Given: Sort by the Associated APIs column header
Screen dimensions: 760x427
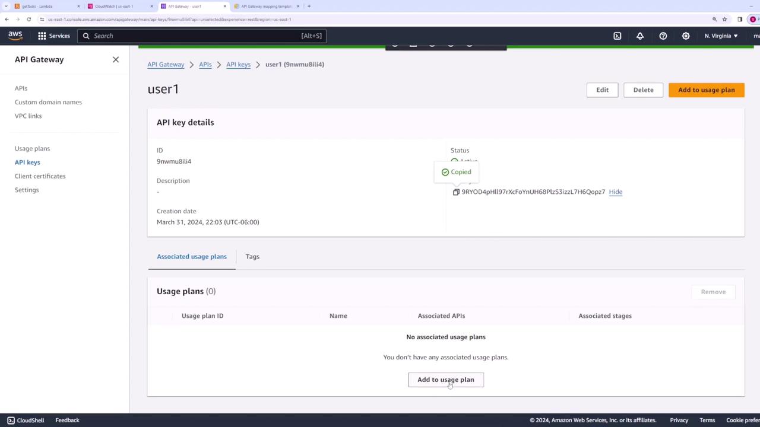Looking at the screenshot, I should (x=441, y=316).
